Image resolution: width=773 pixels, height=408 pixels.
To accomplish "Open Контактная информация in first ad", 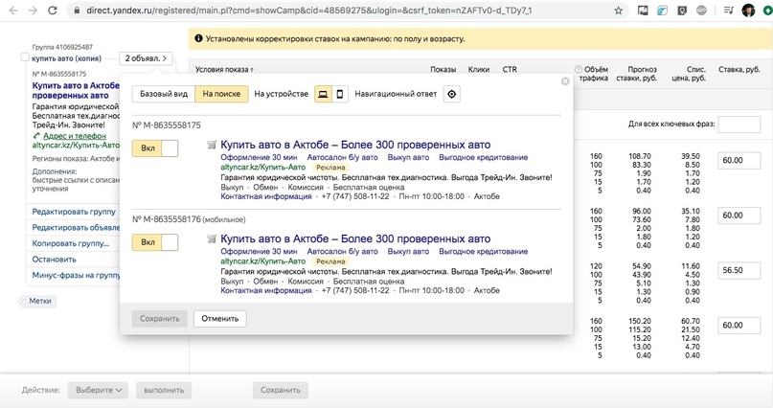I will pos(266,196).
